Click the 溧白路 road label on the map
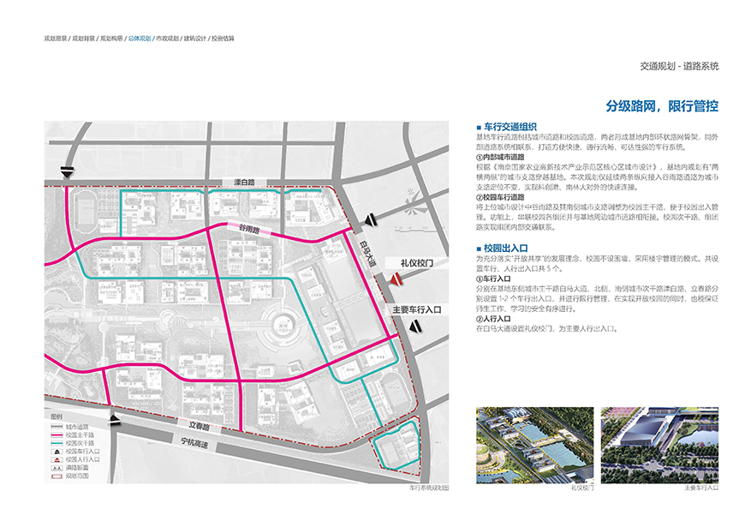The image size is (745, 527). [245, 183]
